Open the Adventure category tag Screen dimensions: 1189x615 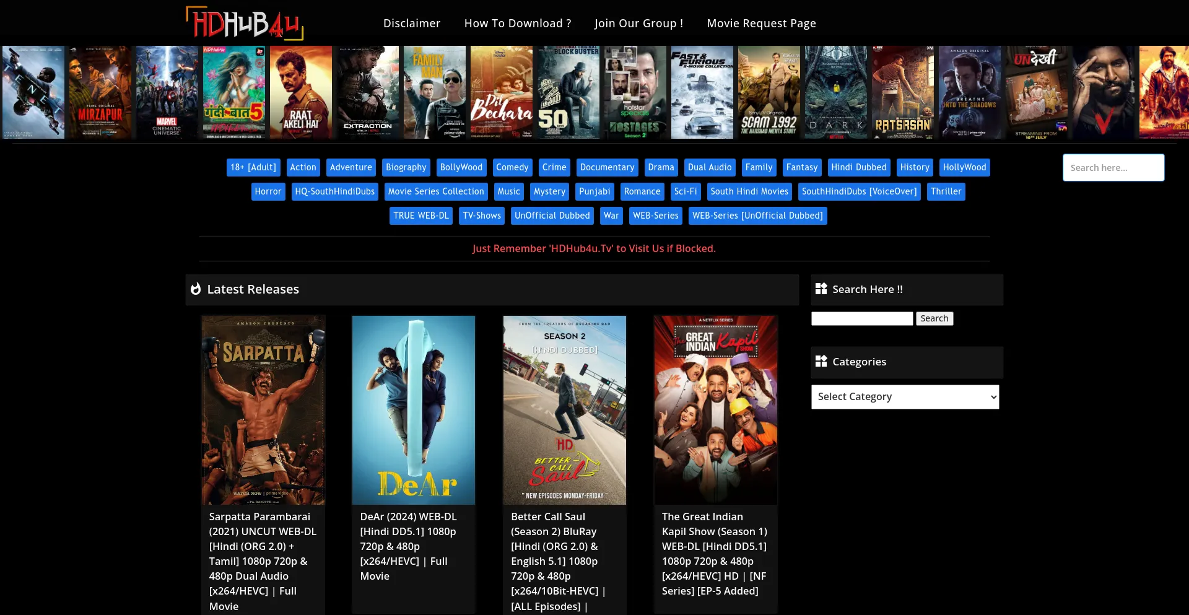[351, 167]
